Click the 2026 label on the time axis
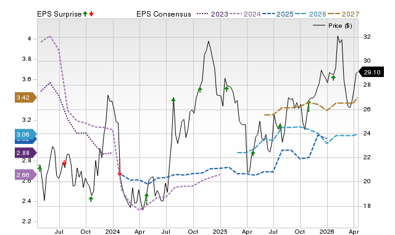This screenshot has height=235, width=395. pyautogui.click(x=326, y=231)
